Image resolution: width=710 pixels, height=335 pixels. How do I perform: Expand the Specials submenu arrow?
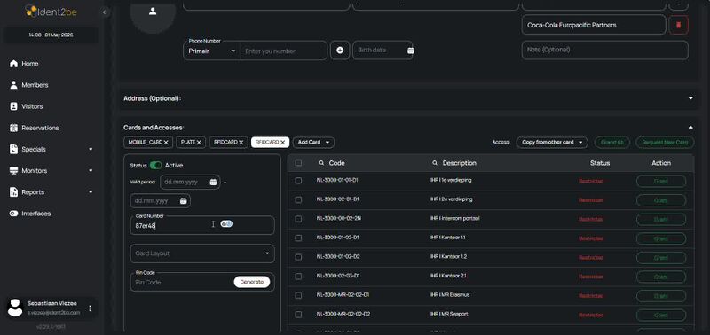(91, 149)
